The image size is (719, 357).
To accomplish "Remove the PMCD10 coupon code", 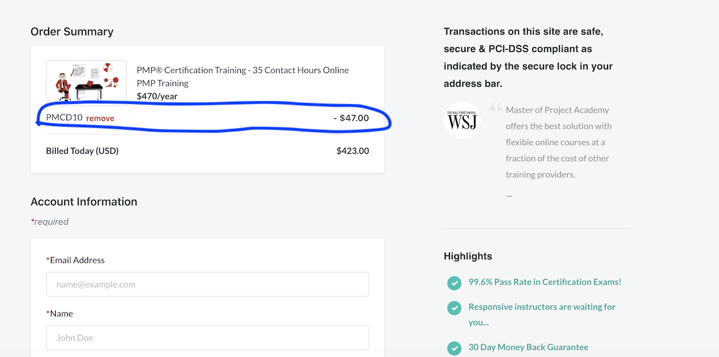I will pos(100,119).
